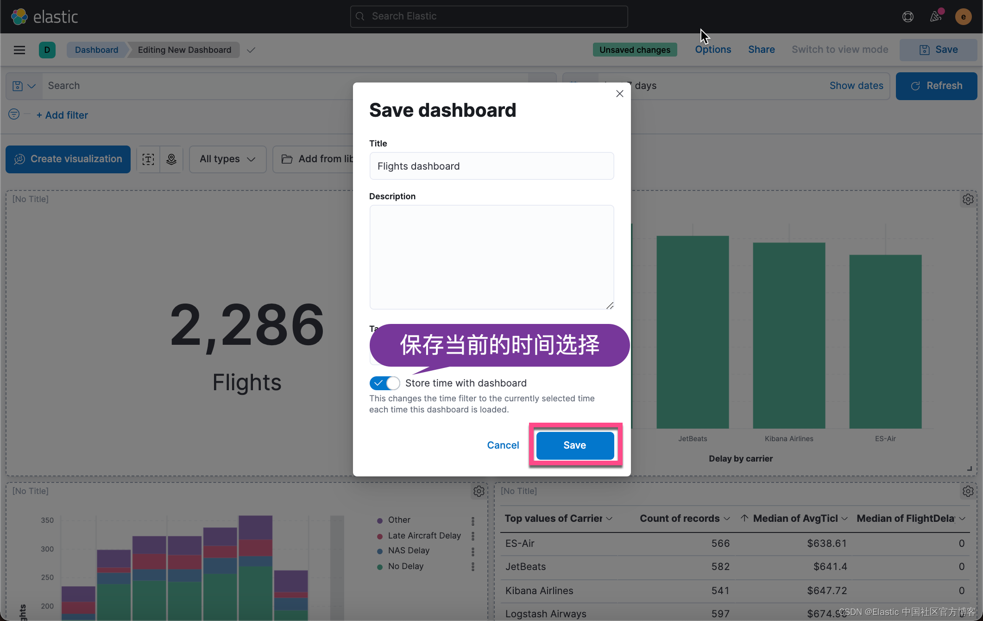Viewport: 983px width, 621px height.
Task: Click Save button in the dialog
Action: tap(574, 445)
